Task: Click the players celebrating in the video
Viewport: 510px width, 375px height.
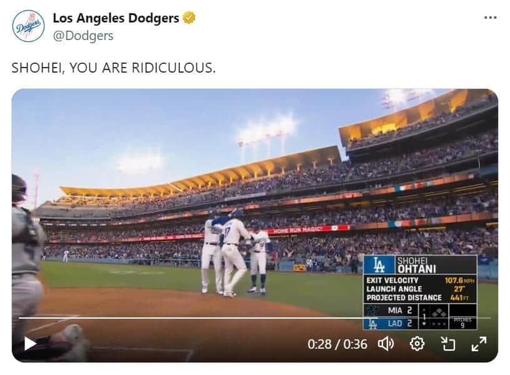Action: click(x=236, y=252)
